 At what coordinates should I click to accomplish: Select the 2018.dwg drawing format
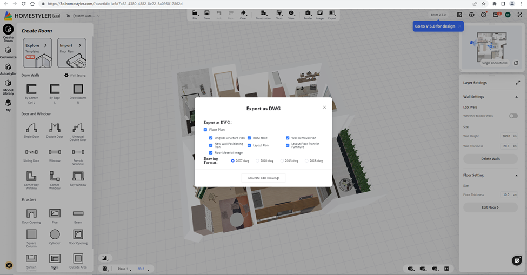point(306,160)
